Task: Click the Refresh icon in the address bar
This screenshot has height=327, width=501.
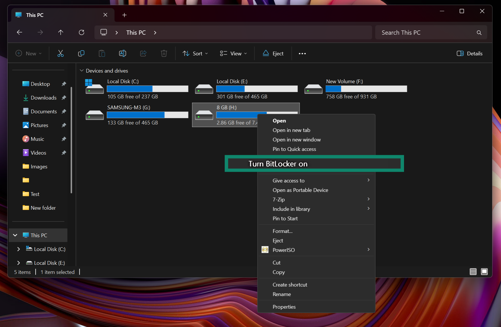Action: click(x=81, y=32)
